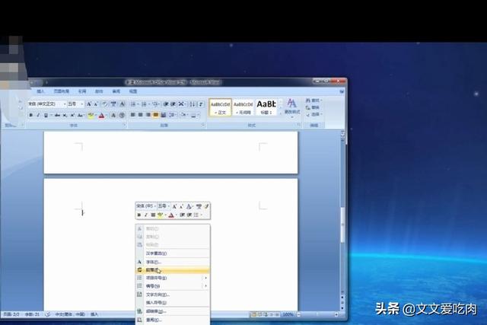Click the 100% zoom level in status bar

[288, 314]
